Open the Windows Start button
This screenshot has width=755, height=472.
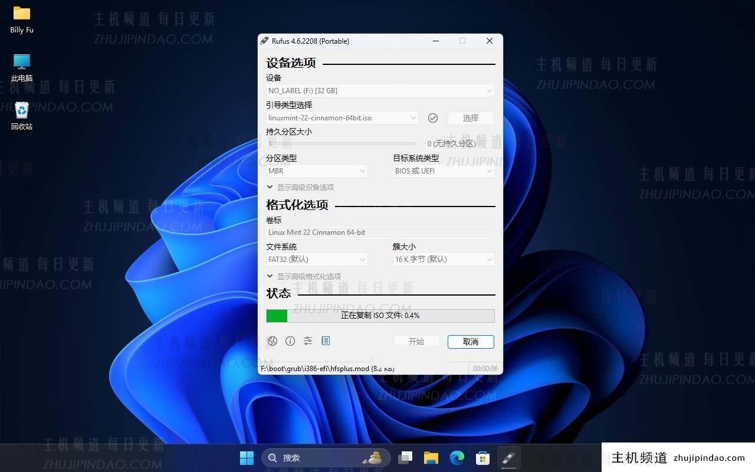click(247, 458)
